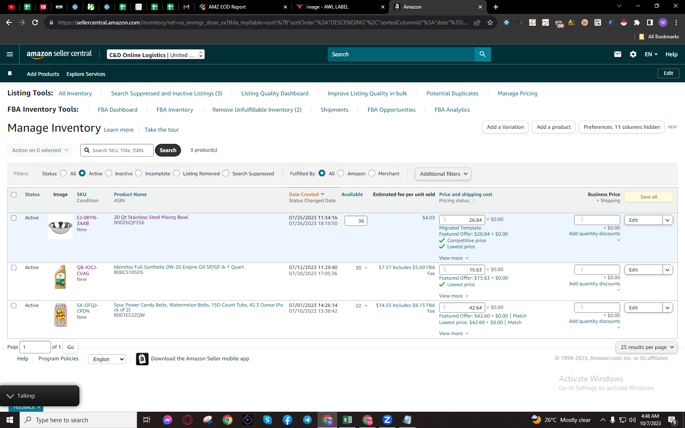Select the checkbox for the Stainless Steel Mixing Bowl row

coord(13,218)
